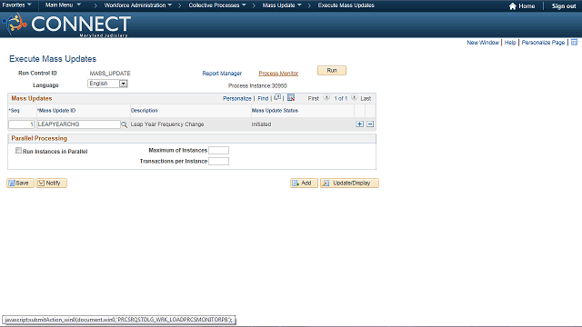582x327 pixels.
Task: Go to previous row arrow in Mass Updates grid
Action: pyautogui.click(x=326, y=98)
